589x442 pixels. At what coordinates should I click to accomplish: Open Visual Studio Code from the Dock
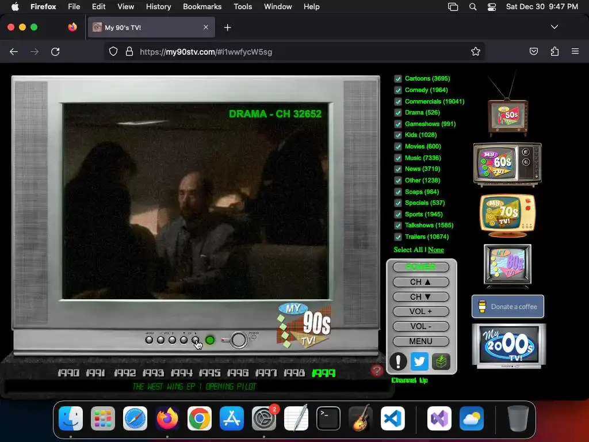(392, 418)
